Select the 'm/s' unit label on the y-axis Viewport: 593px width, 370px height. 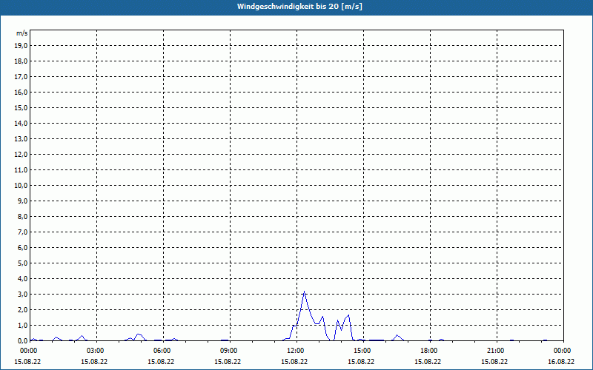(22, 33)
